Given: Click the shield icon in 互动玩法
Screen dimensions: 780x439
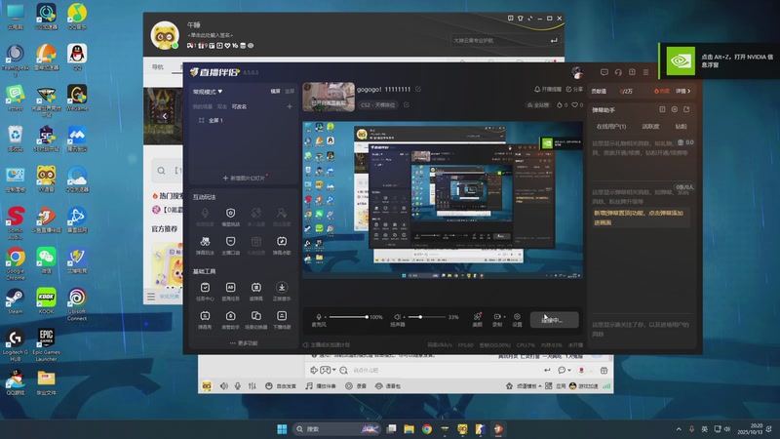Looking at the screenshot, I should (x=230, y=213).
